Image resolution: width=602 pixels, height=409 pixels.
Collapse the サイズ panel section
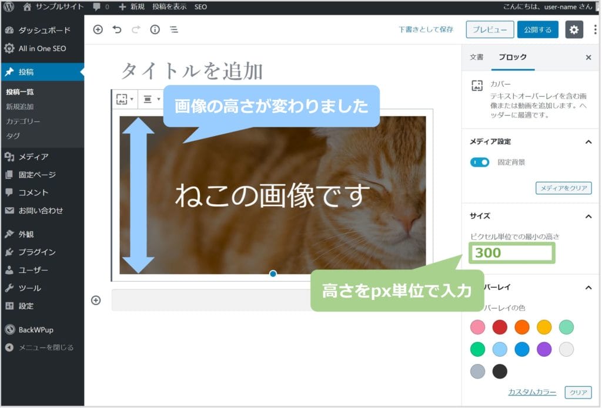pos(588,217)
